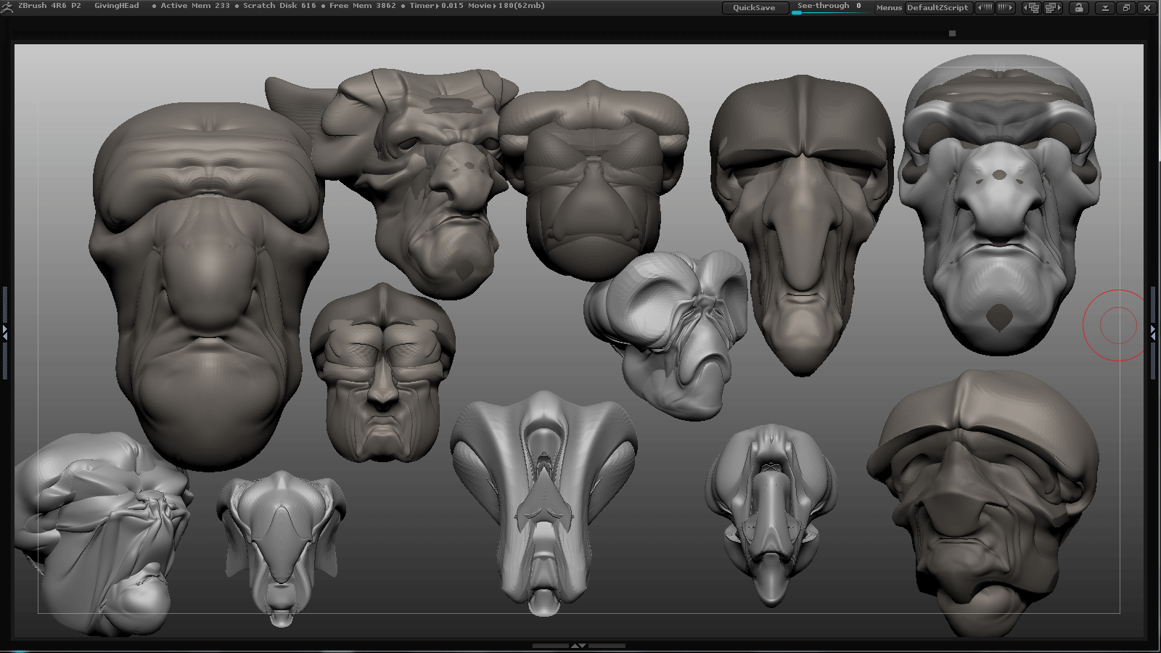The height and width of the screenshot is (653, 1161).
Task: Click the ZBrush logo icon in title bar
Action: (7, 7)
